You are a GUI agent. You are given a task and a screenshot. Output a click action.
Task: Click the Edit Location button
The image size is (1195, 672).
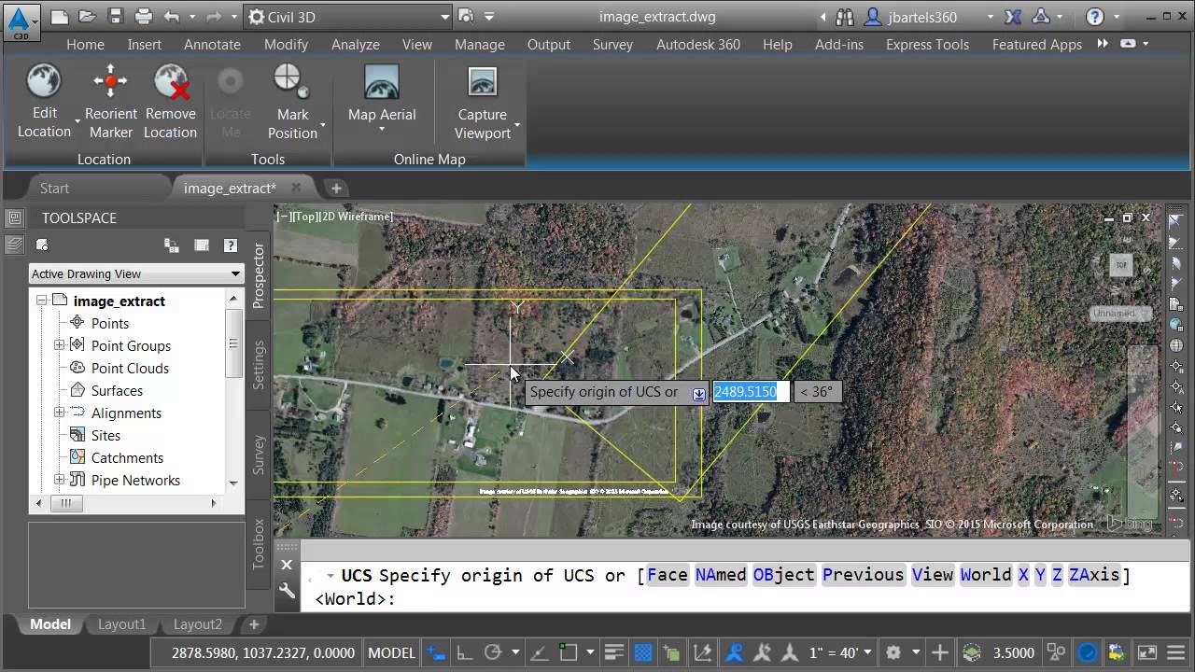point(44,102)
